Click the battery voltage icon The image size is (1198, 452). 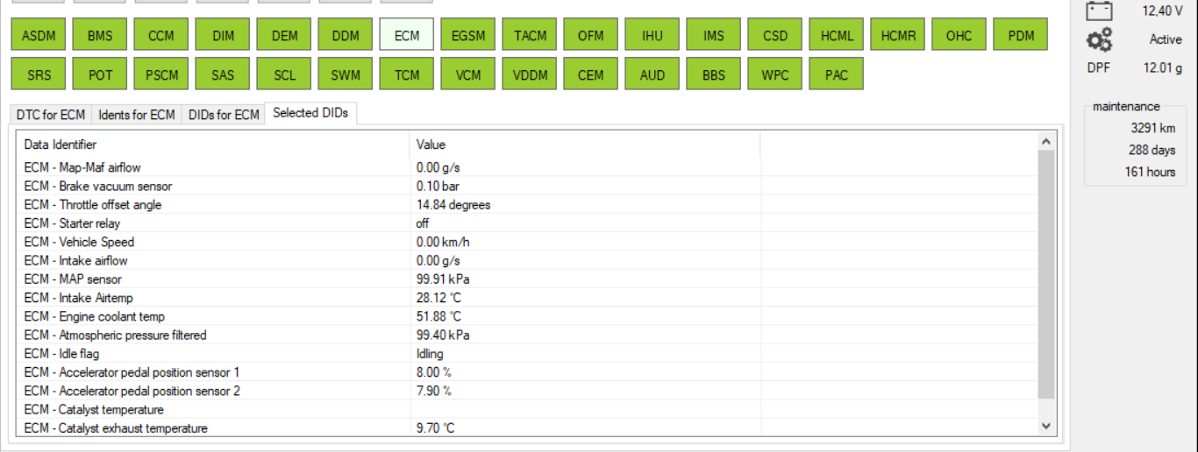click(x=1099, y=11)
